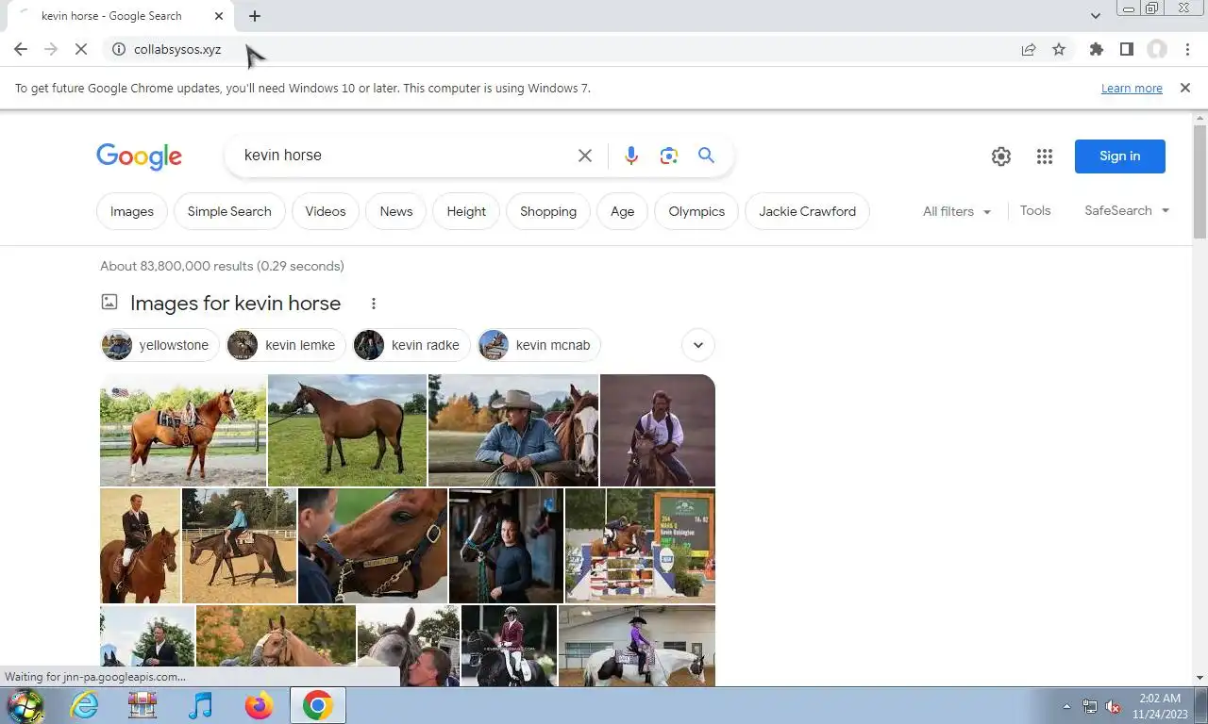This screenshot has width=1208, height=724.
Task: Open the Google apps grid
Action: 1044,156
